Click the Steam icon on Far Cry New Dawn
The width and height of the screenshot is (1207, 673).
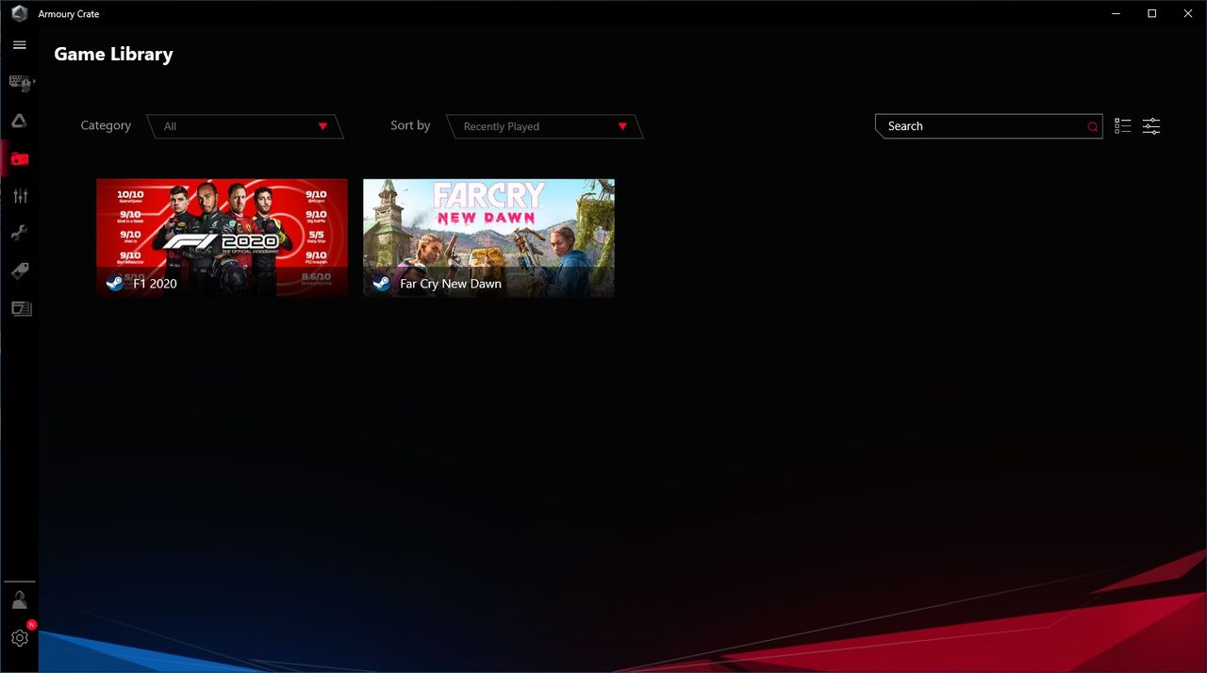coord(382,283)
